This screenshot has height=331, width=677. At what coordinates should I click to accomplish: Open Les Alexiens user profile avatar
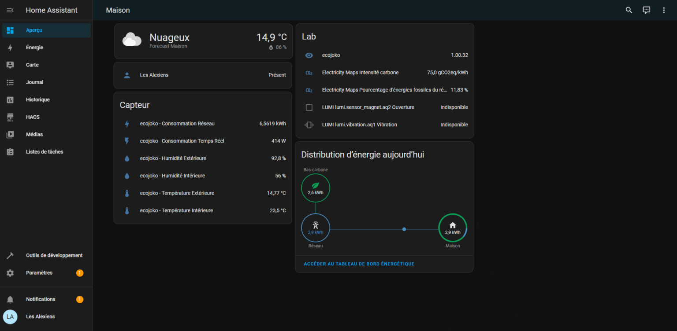coord(10,316)
